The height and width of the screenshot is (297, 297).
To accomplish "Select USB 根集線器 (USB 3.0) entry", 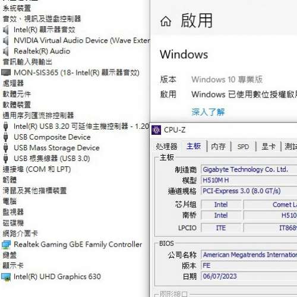I will (x=52, y=159).
